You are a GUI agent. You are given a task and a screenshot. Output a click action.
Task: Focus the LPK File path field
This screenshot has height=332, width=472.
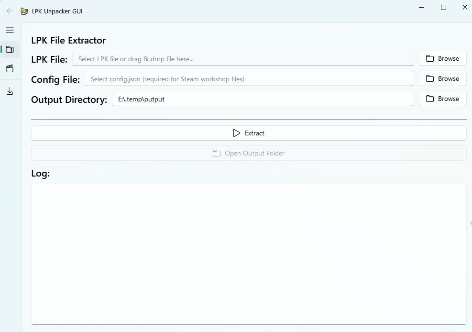[x=243, y=59]
